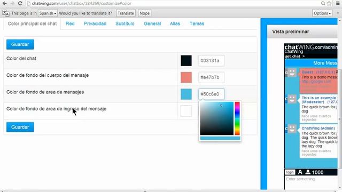
Task: Open the Privacidad tab
Action: tap(95, 23)
